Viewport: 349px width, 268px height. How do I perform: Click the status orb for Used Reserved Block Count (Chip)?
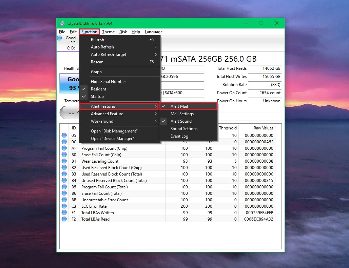click(x=64, y=167)
